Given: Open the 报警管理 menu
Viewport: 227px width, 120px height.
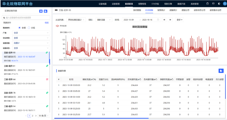Looking at the screenshot, I should tap(142, 4).
